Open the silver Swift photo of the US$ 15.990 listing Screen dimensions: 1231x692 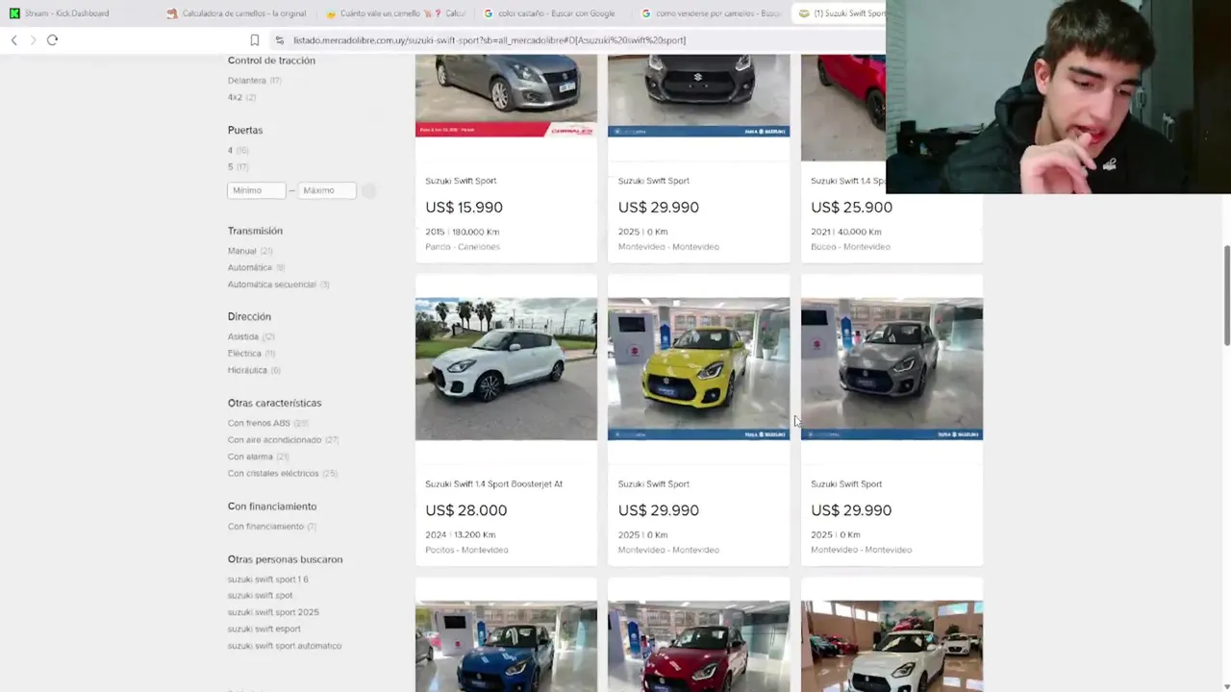pos(506,95)
